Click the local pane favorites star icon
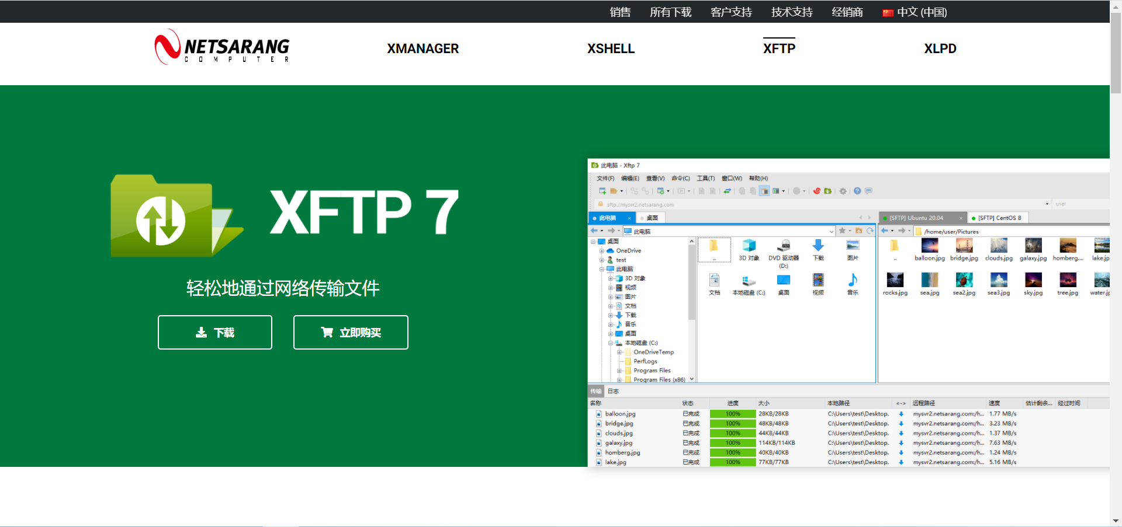1122x527 pixels. pos(842,231)
